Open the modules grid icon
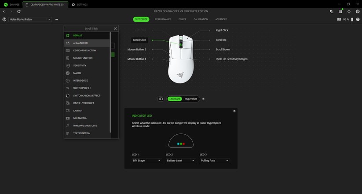Screen dimensions: 362x194 [x=340, y=11]
